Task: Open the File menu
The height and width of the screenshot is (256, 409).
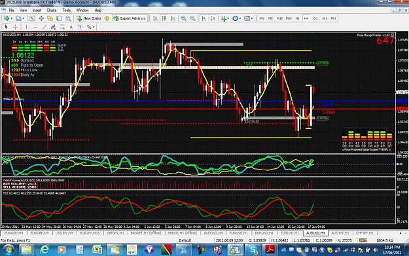Action: (11, 10)
